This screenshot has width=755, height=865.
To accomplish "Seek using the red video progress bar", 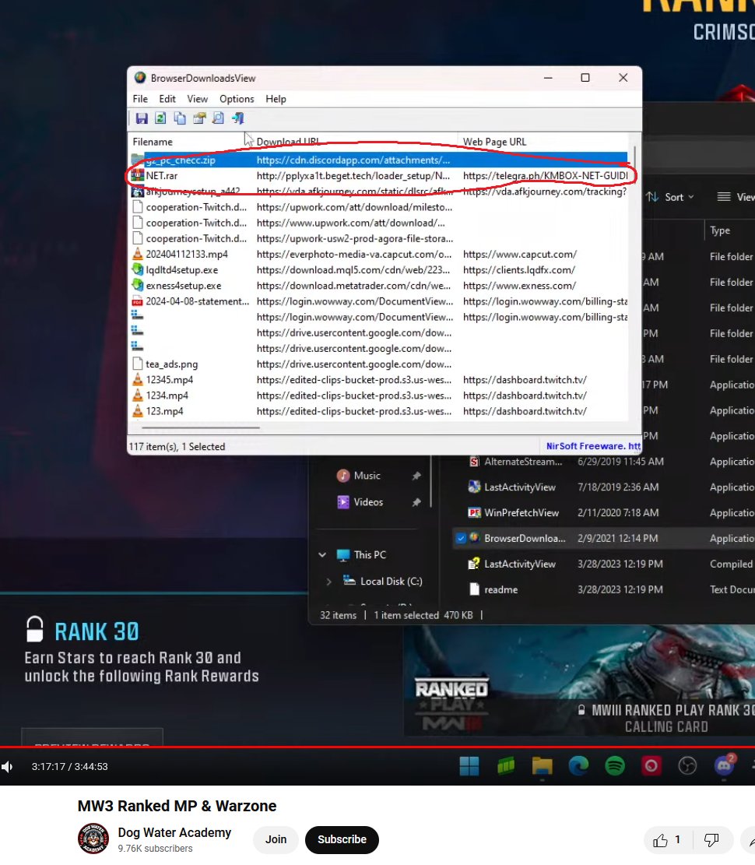I will 377,747.
